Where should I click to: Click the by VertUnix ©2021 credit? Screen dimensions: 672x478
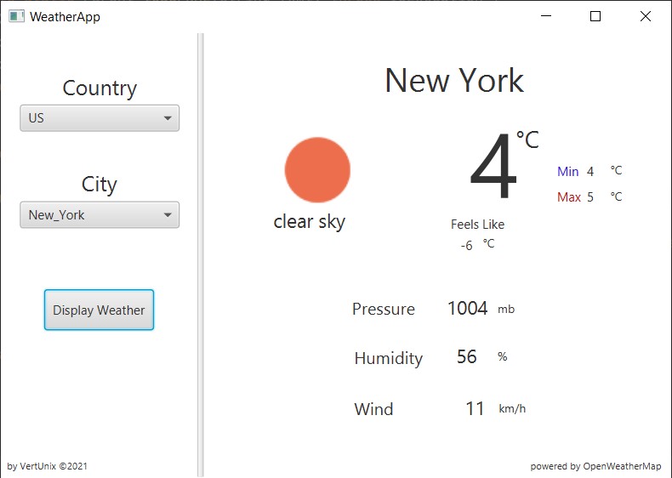tap(47, 466)
